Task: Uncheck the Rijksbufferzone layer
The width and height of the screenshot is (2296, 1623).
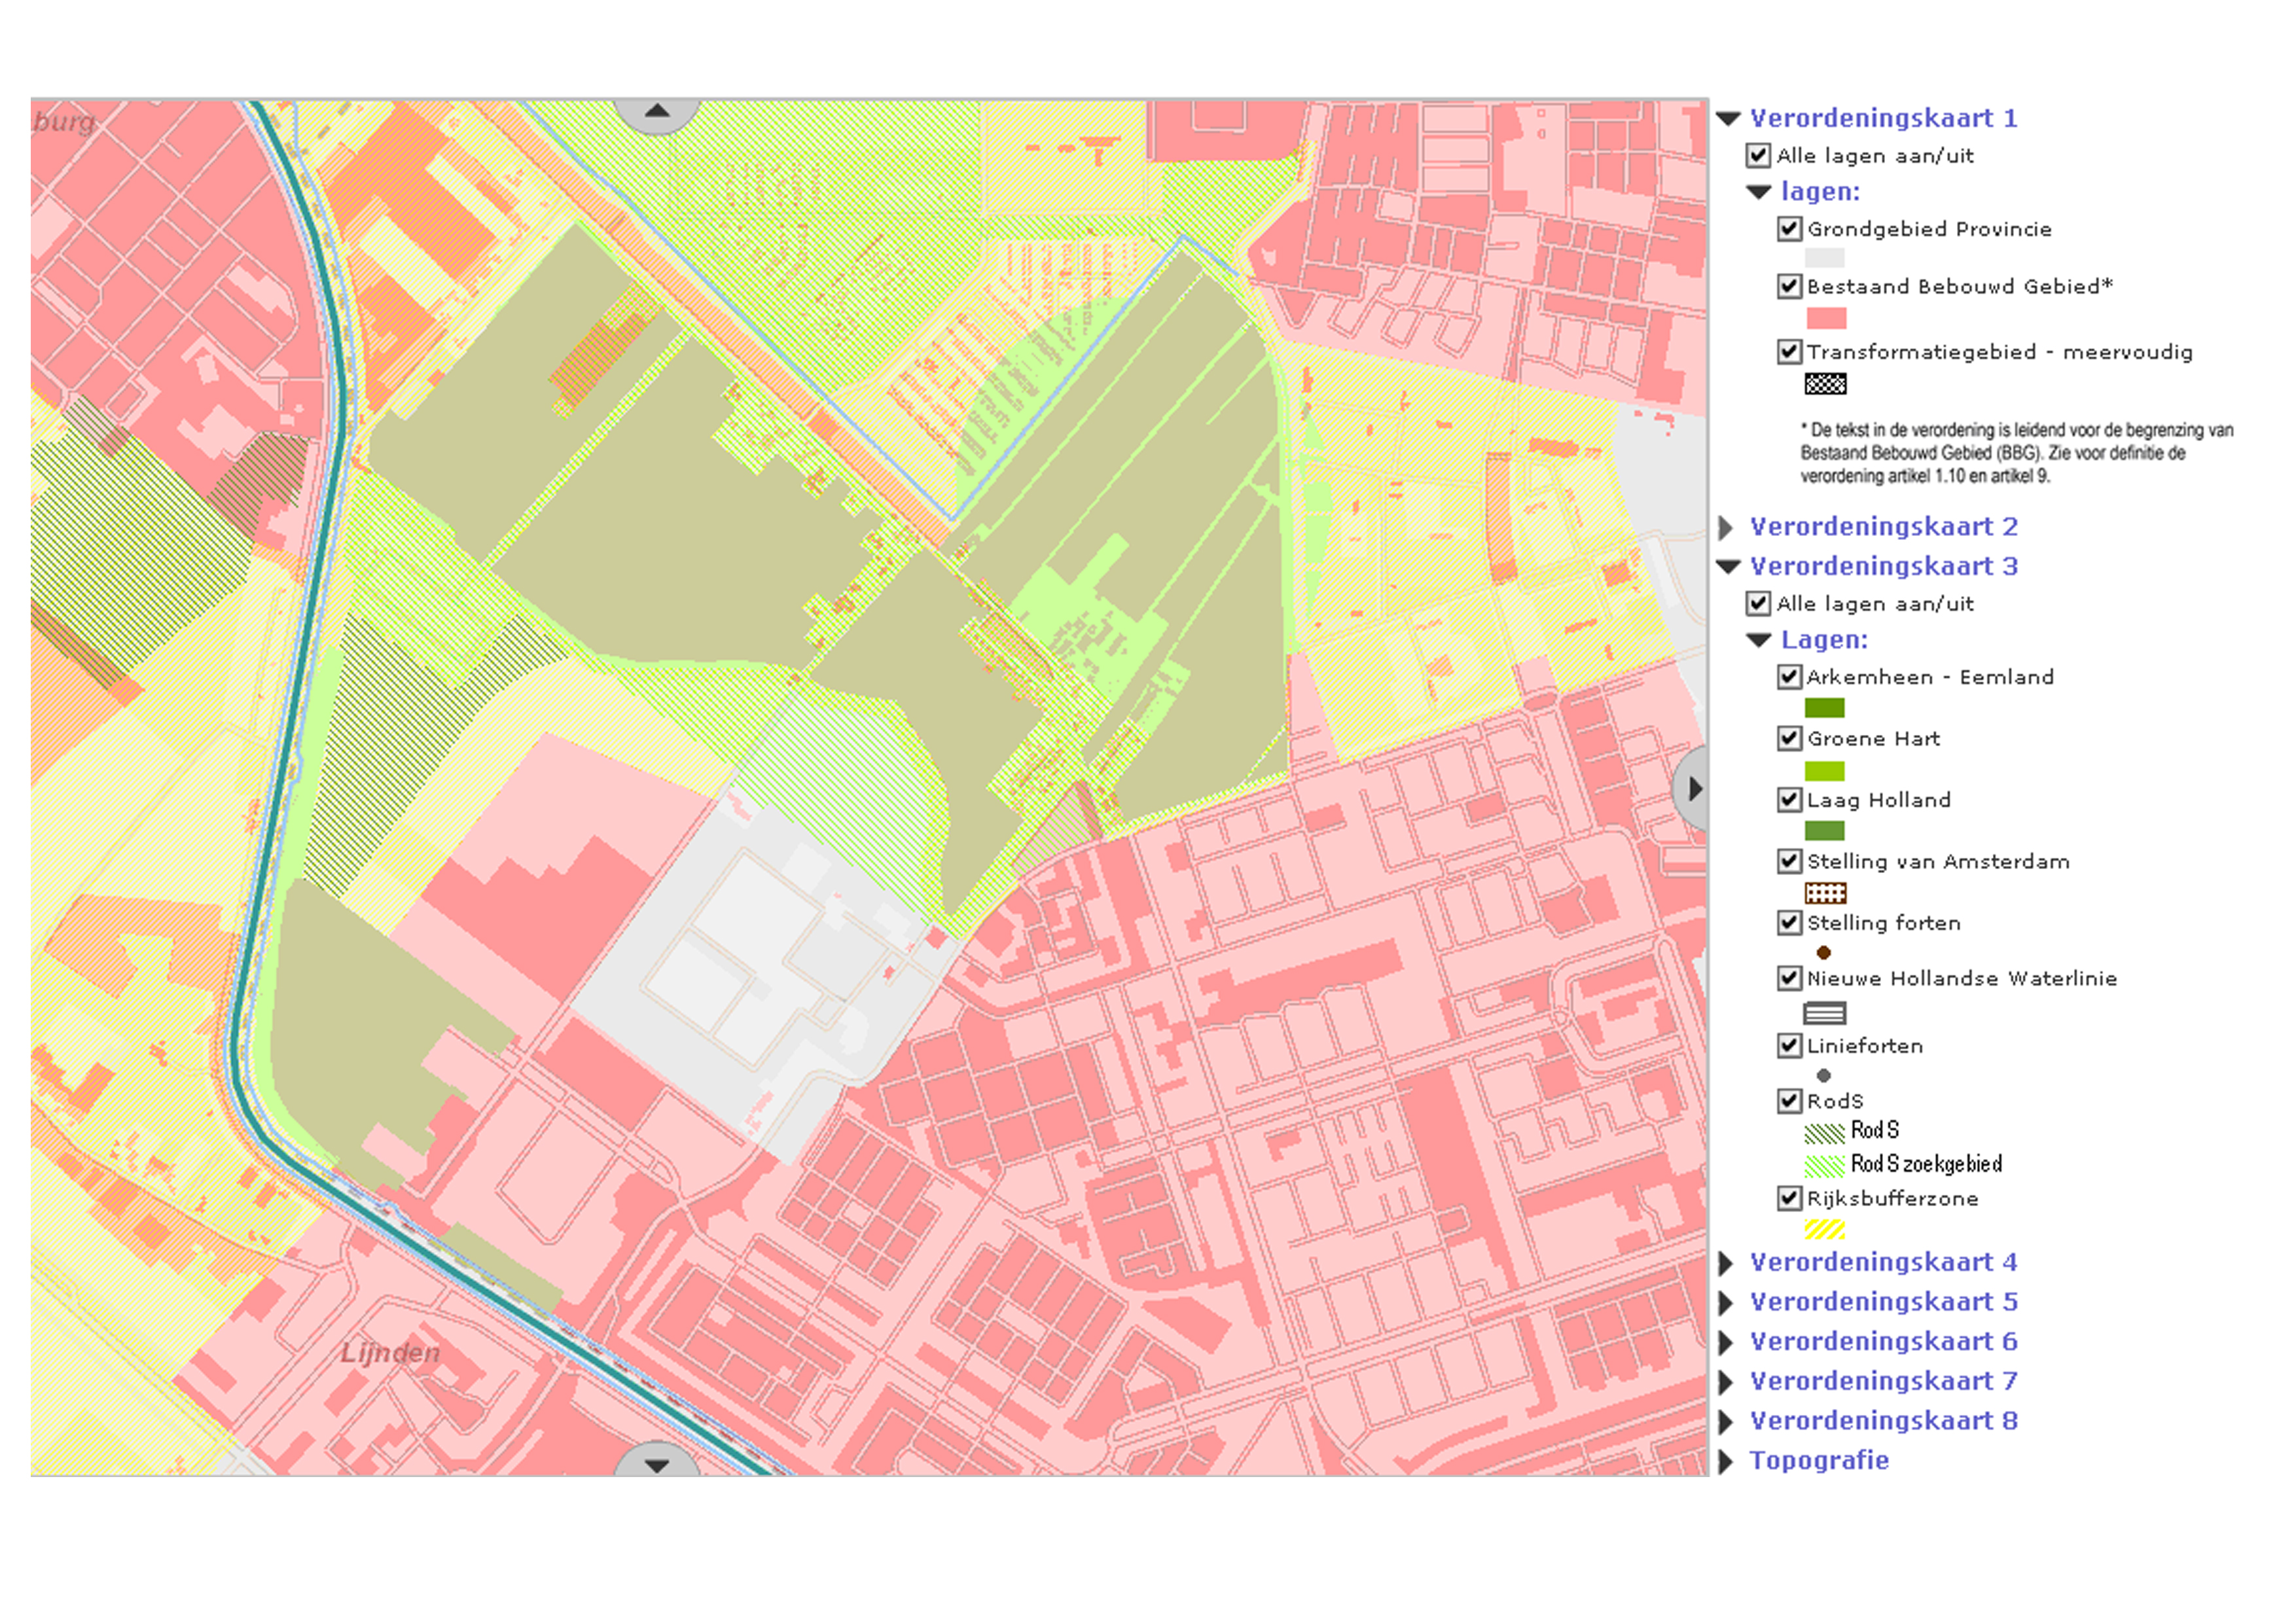Action: coord(1789,1198)
